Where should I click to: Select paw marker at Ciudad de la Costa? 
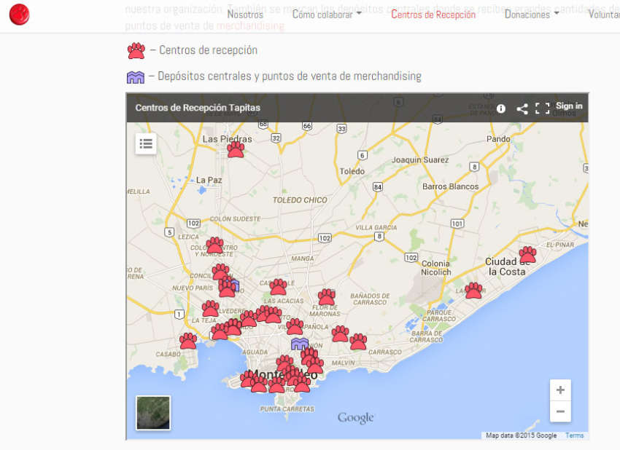tap(527, 255)
